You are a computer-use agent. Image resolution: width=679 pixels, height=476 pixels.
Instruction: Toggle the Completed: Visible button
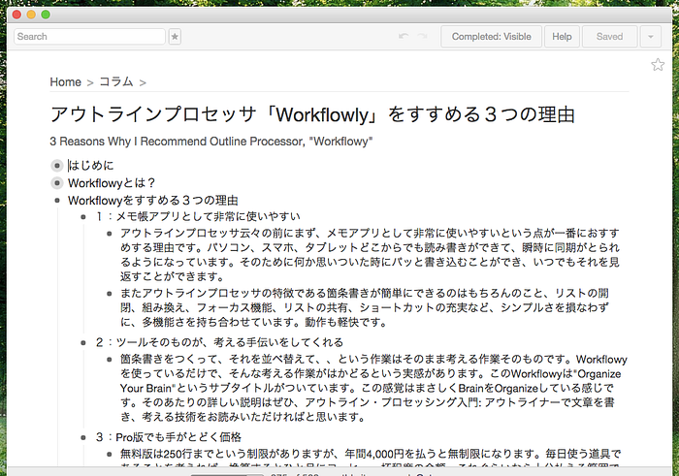pos(491,36)
